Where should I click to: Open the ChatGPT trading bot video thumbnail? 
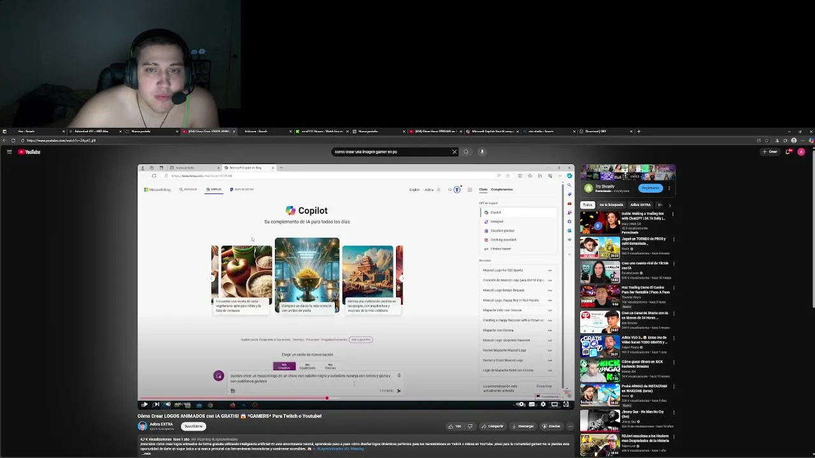(x=600, y=223)
